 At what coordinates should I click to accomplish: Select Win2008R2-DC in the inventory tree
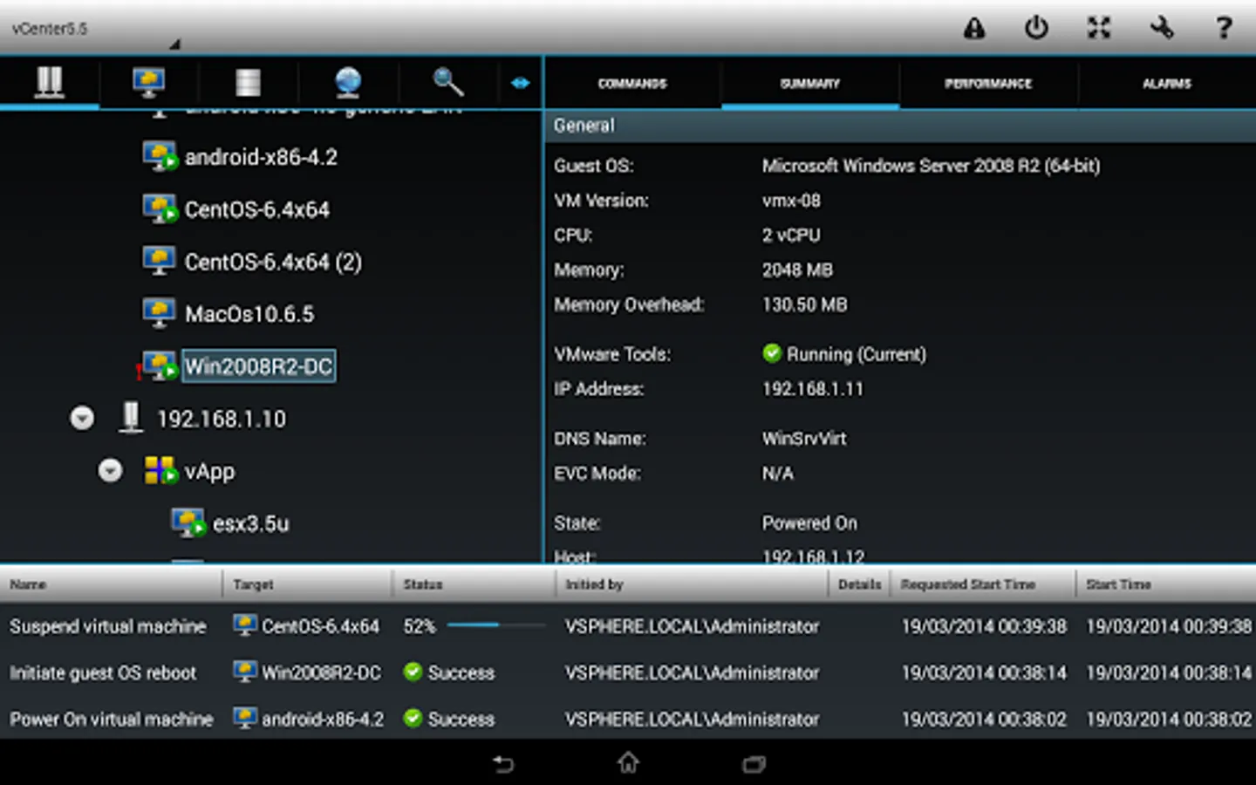point(258,366)
